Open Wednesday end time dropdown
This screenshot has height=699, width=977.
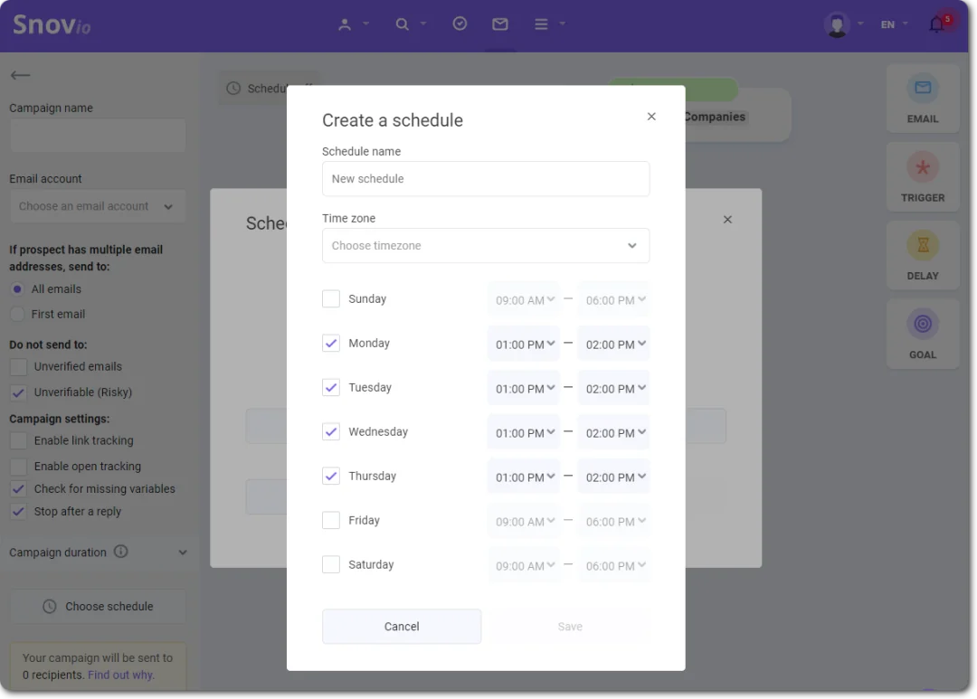(613, 432)
